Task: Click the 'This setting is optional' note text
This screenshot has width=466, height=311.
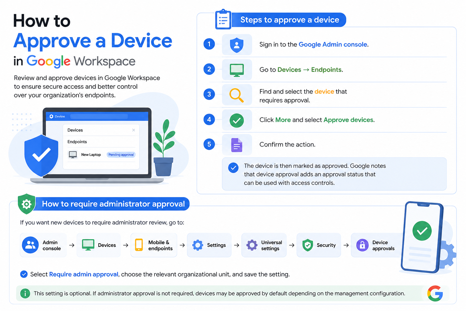Action: pyautogui.click(x=219, y=293)
